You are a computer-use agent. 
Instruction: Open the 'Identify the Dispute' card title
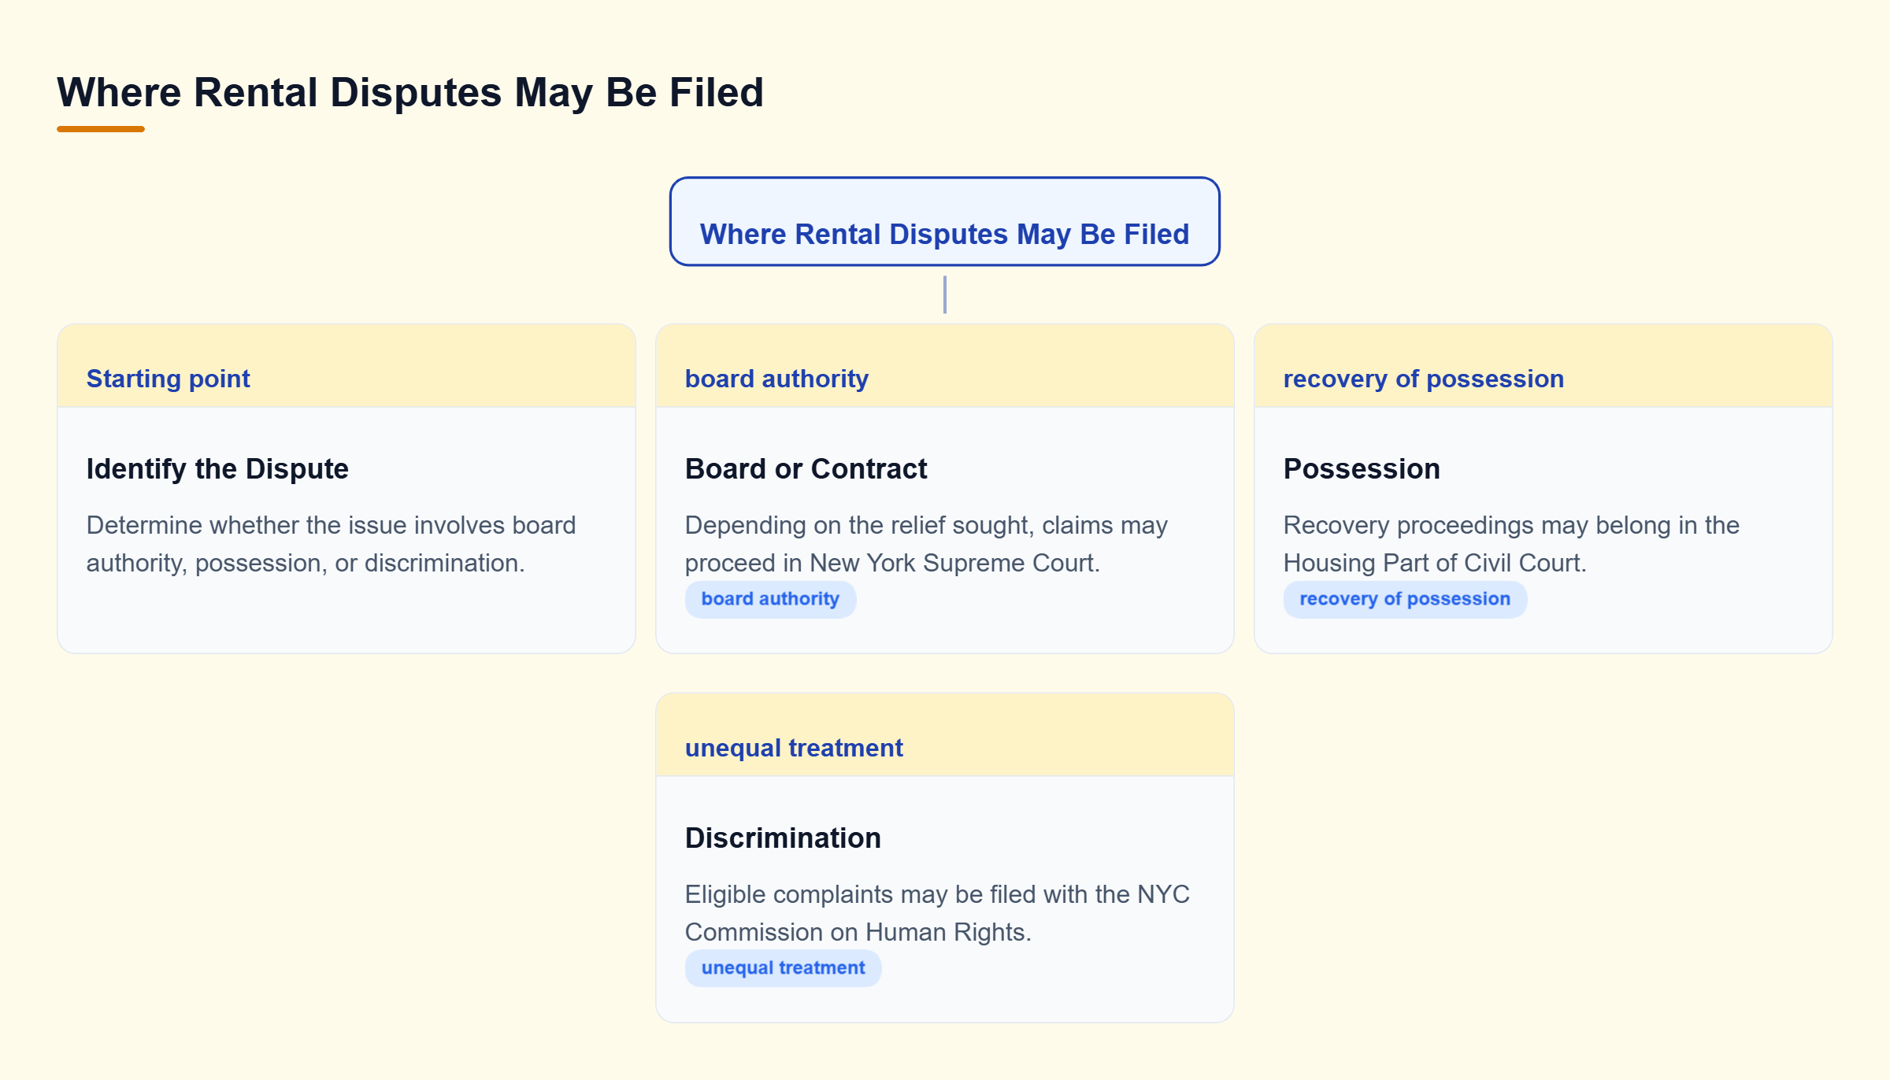point(217,468)
